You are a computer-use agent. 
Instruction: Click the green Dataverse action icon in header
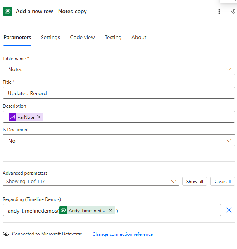[8, 11]
